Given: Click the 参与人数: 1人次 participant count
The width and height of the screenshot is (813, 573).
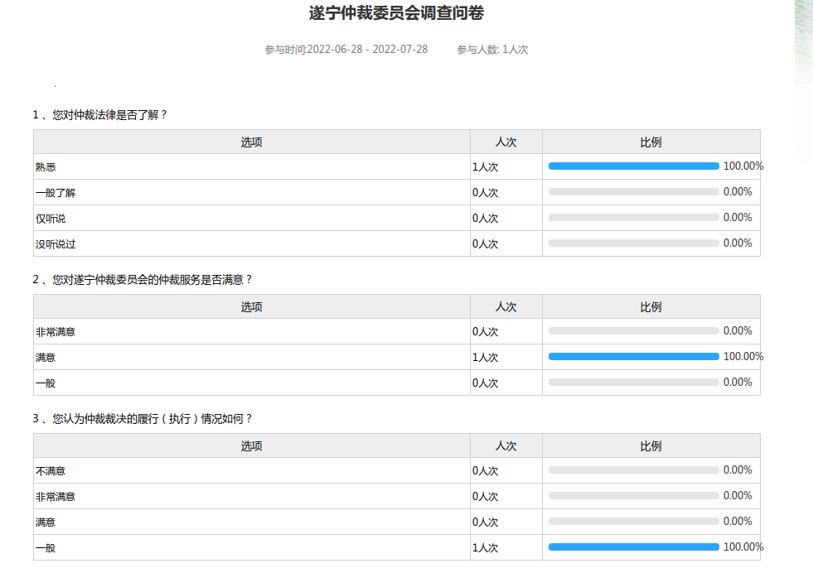Looking at the screenshot, I should coord(492,50).
